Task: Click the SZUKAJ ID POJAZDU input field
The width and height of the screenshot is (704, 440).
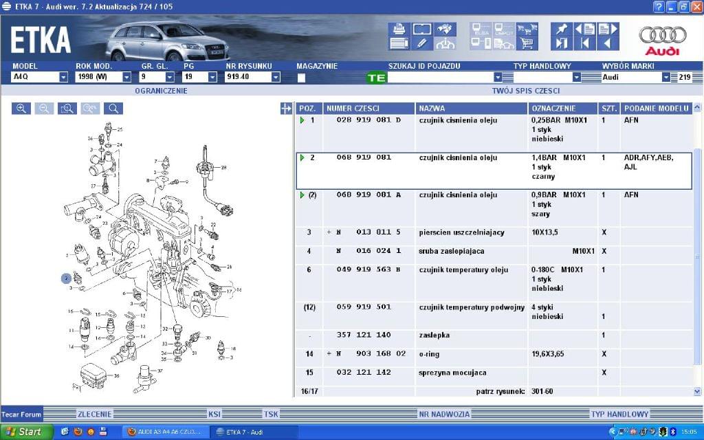Action: click(440, 77)
